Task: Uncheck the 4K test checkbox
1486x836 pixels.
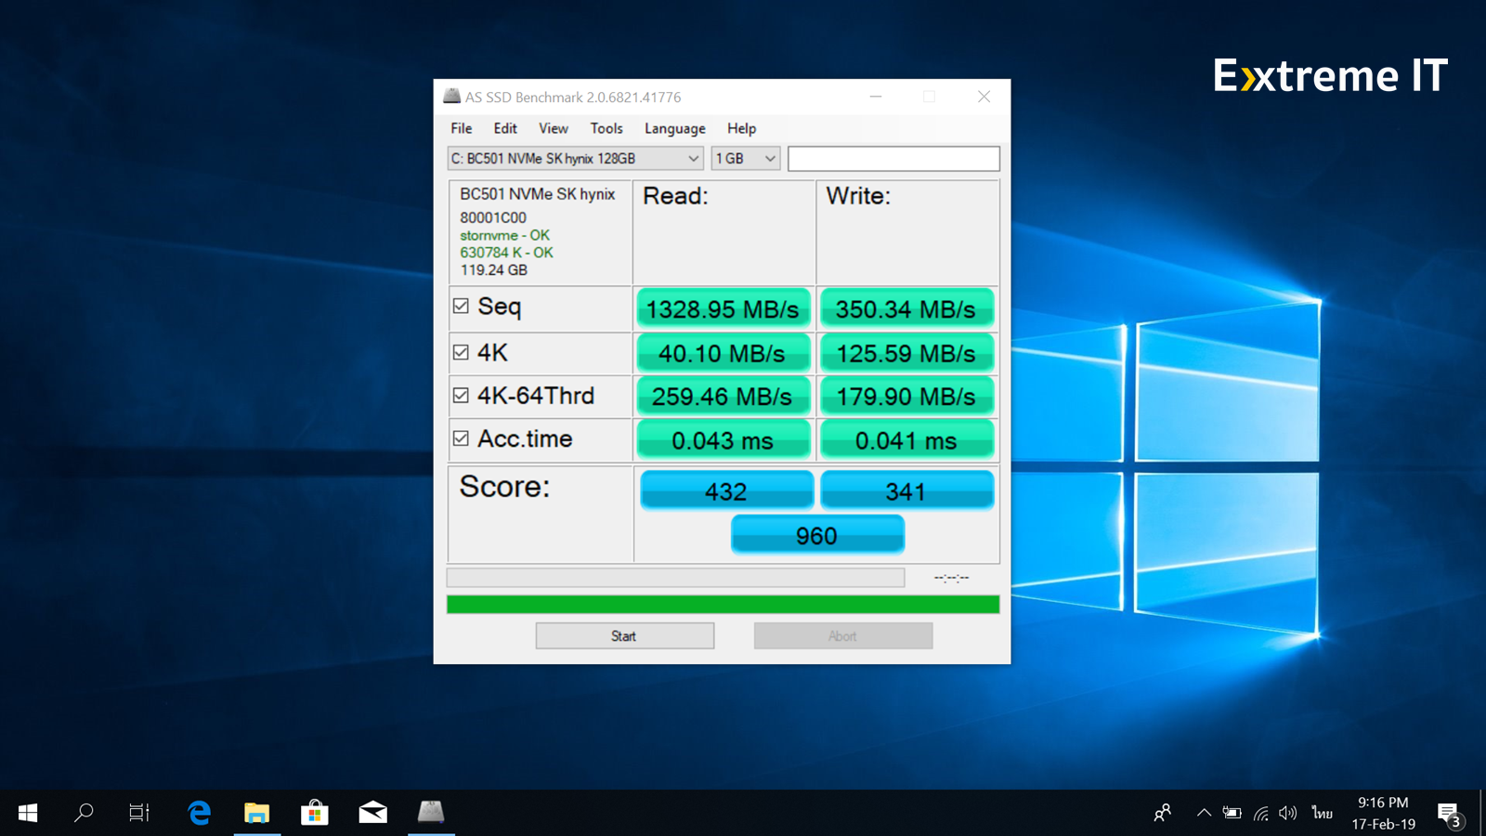Action: pyautogui.click(x=461, y=352)
